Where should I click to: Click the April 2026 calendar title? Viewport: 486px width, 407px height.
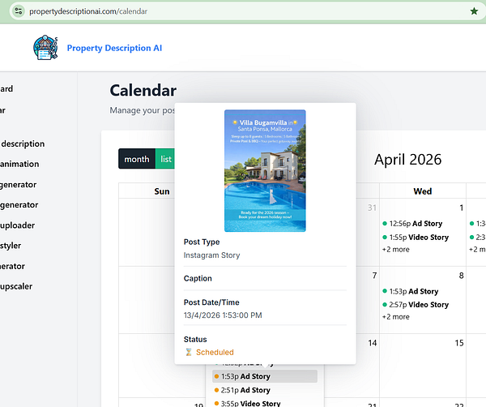point(407,160)
